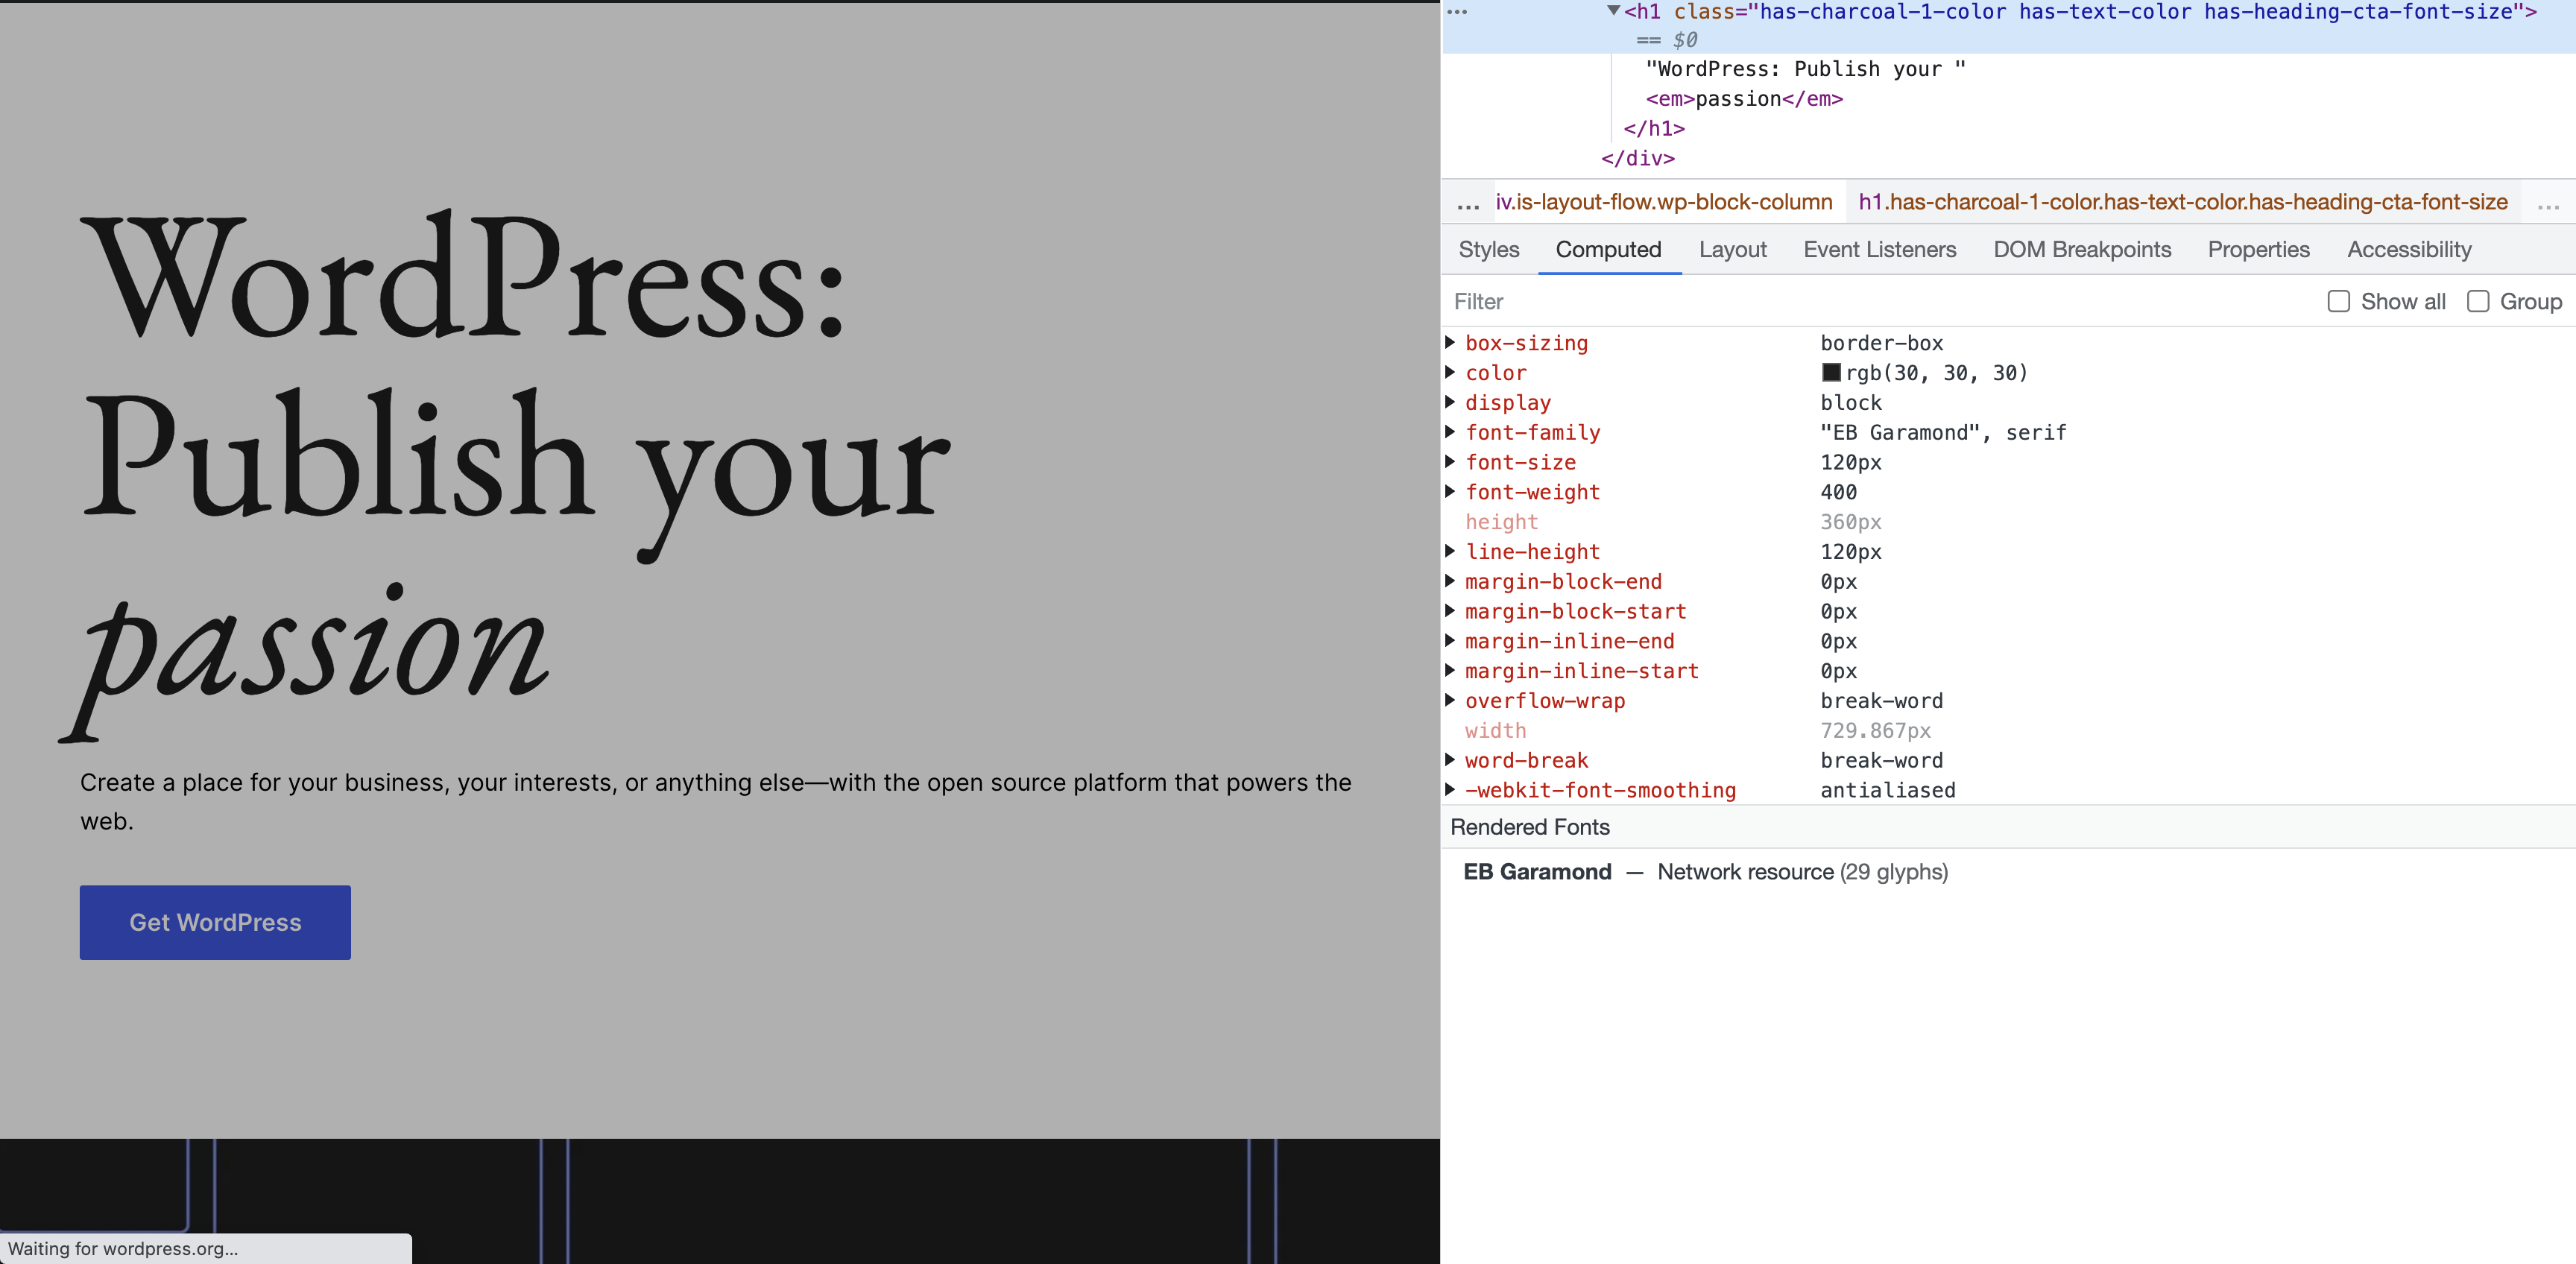This screenshot has width=2576, height=1264.
Task: Expand the word-break property
Action: tap(1452, 760)
